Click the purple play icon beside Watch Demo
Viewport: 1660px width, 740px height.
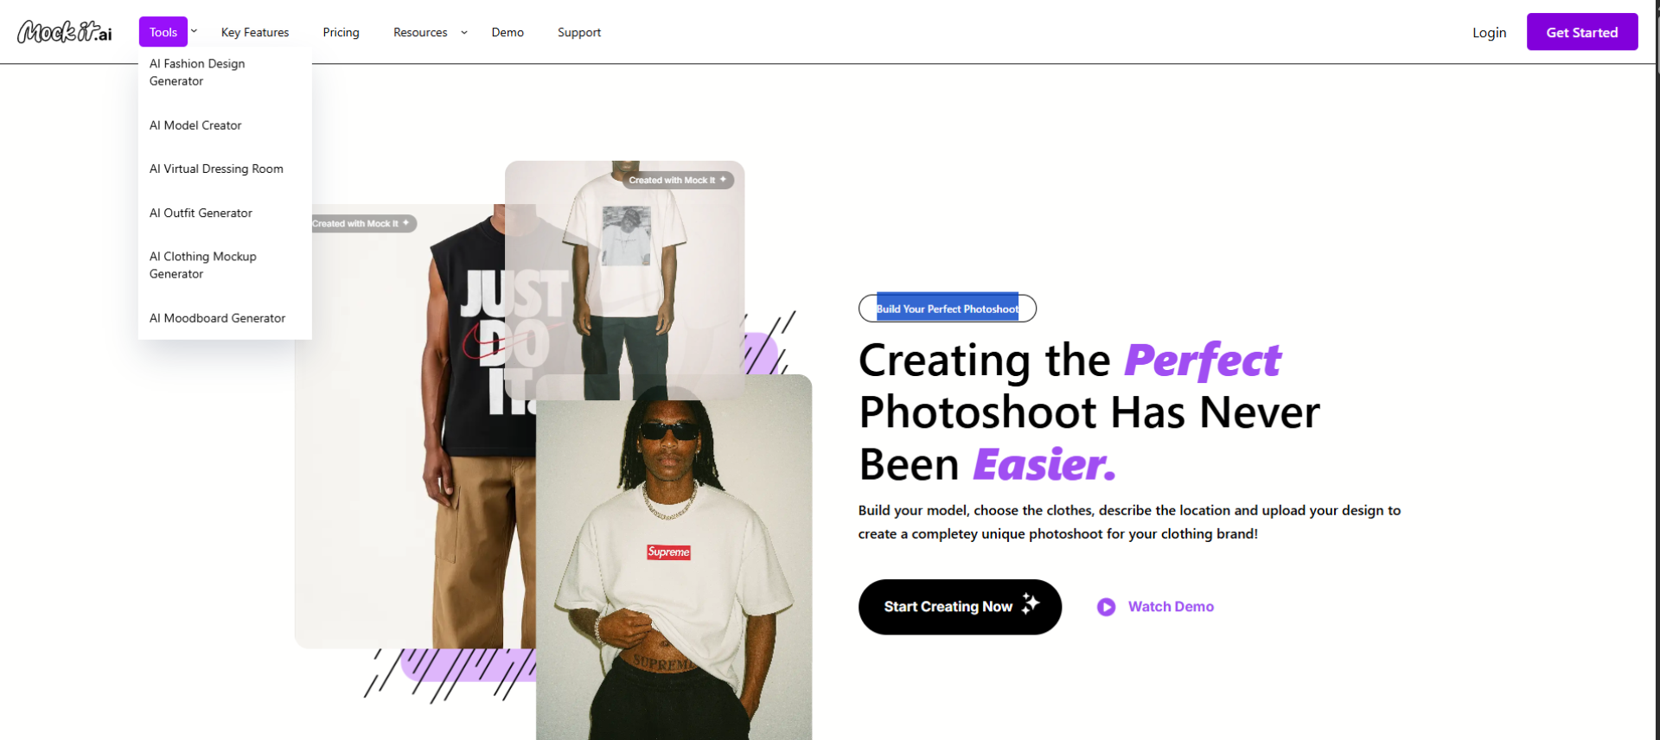point(1106,607)
